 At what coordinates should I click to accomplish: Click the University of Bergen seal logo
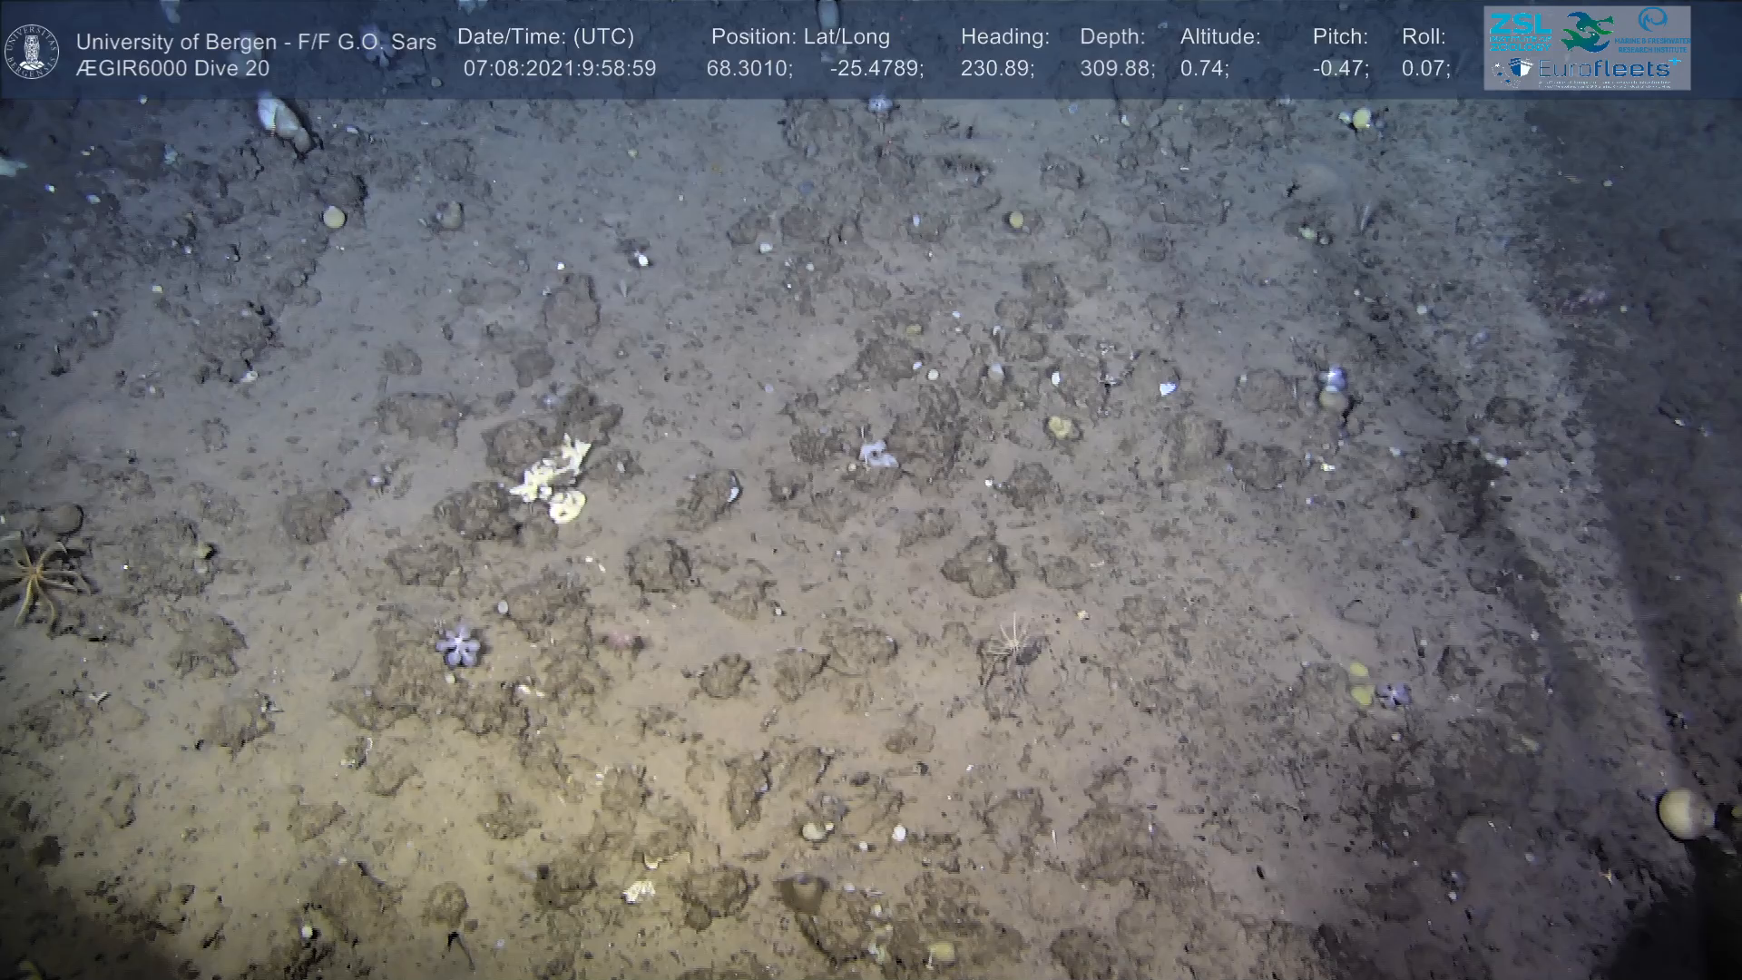32,51
